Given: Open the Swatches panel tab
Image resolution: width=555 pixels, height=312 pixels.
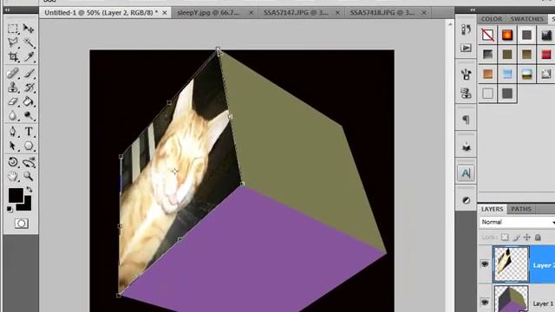Looking at the screenshot, I should [x=526, y=19].
